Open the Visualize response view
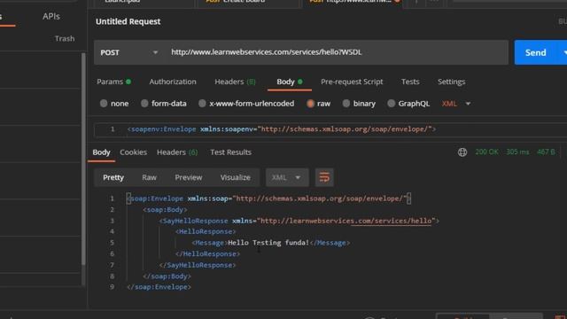This screenshot has width=567, height=319. coord(235,177)
